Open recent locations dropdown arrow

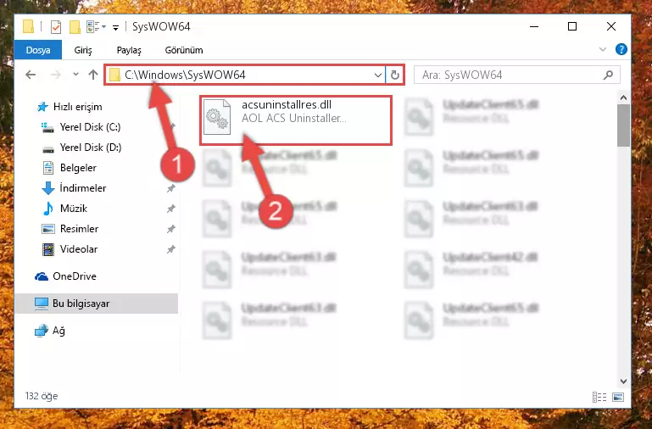click(75, 75)
